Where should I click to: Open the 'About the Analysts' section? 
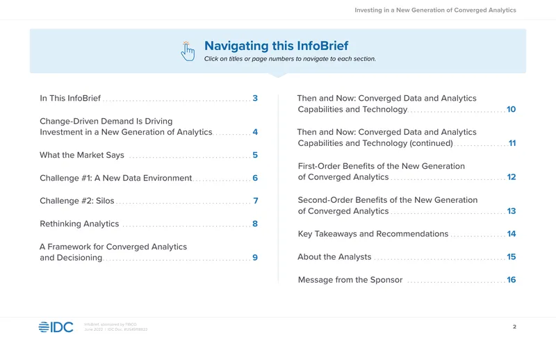pyautogui.click(x=334, y=257)
